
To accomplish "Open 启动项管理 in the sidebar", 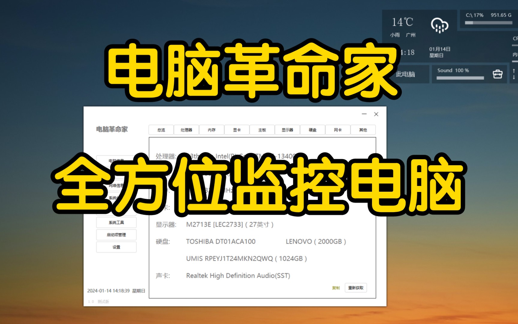I will click(116, 235).
